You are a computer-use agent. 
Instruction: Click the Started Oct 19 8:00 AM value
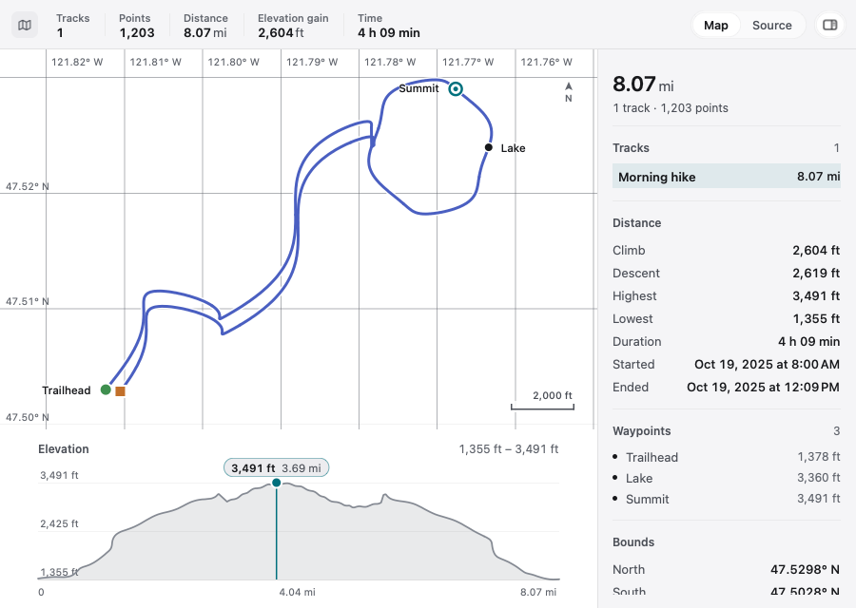tap(767, 364)
